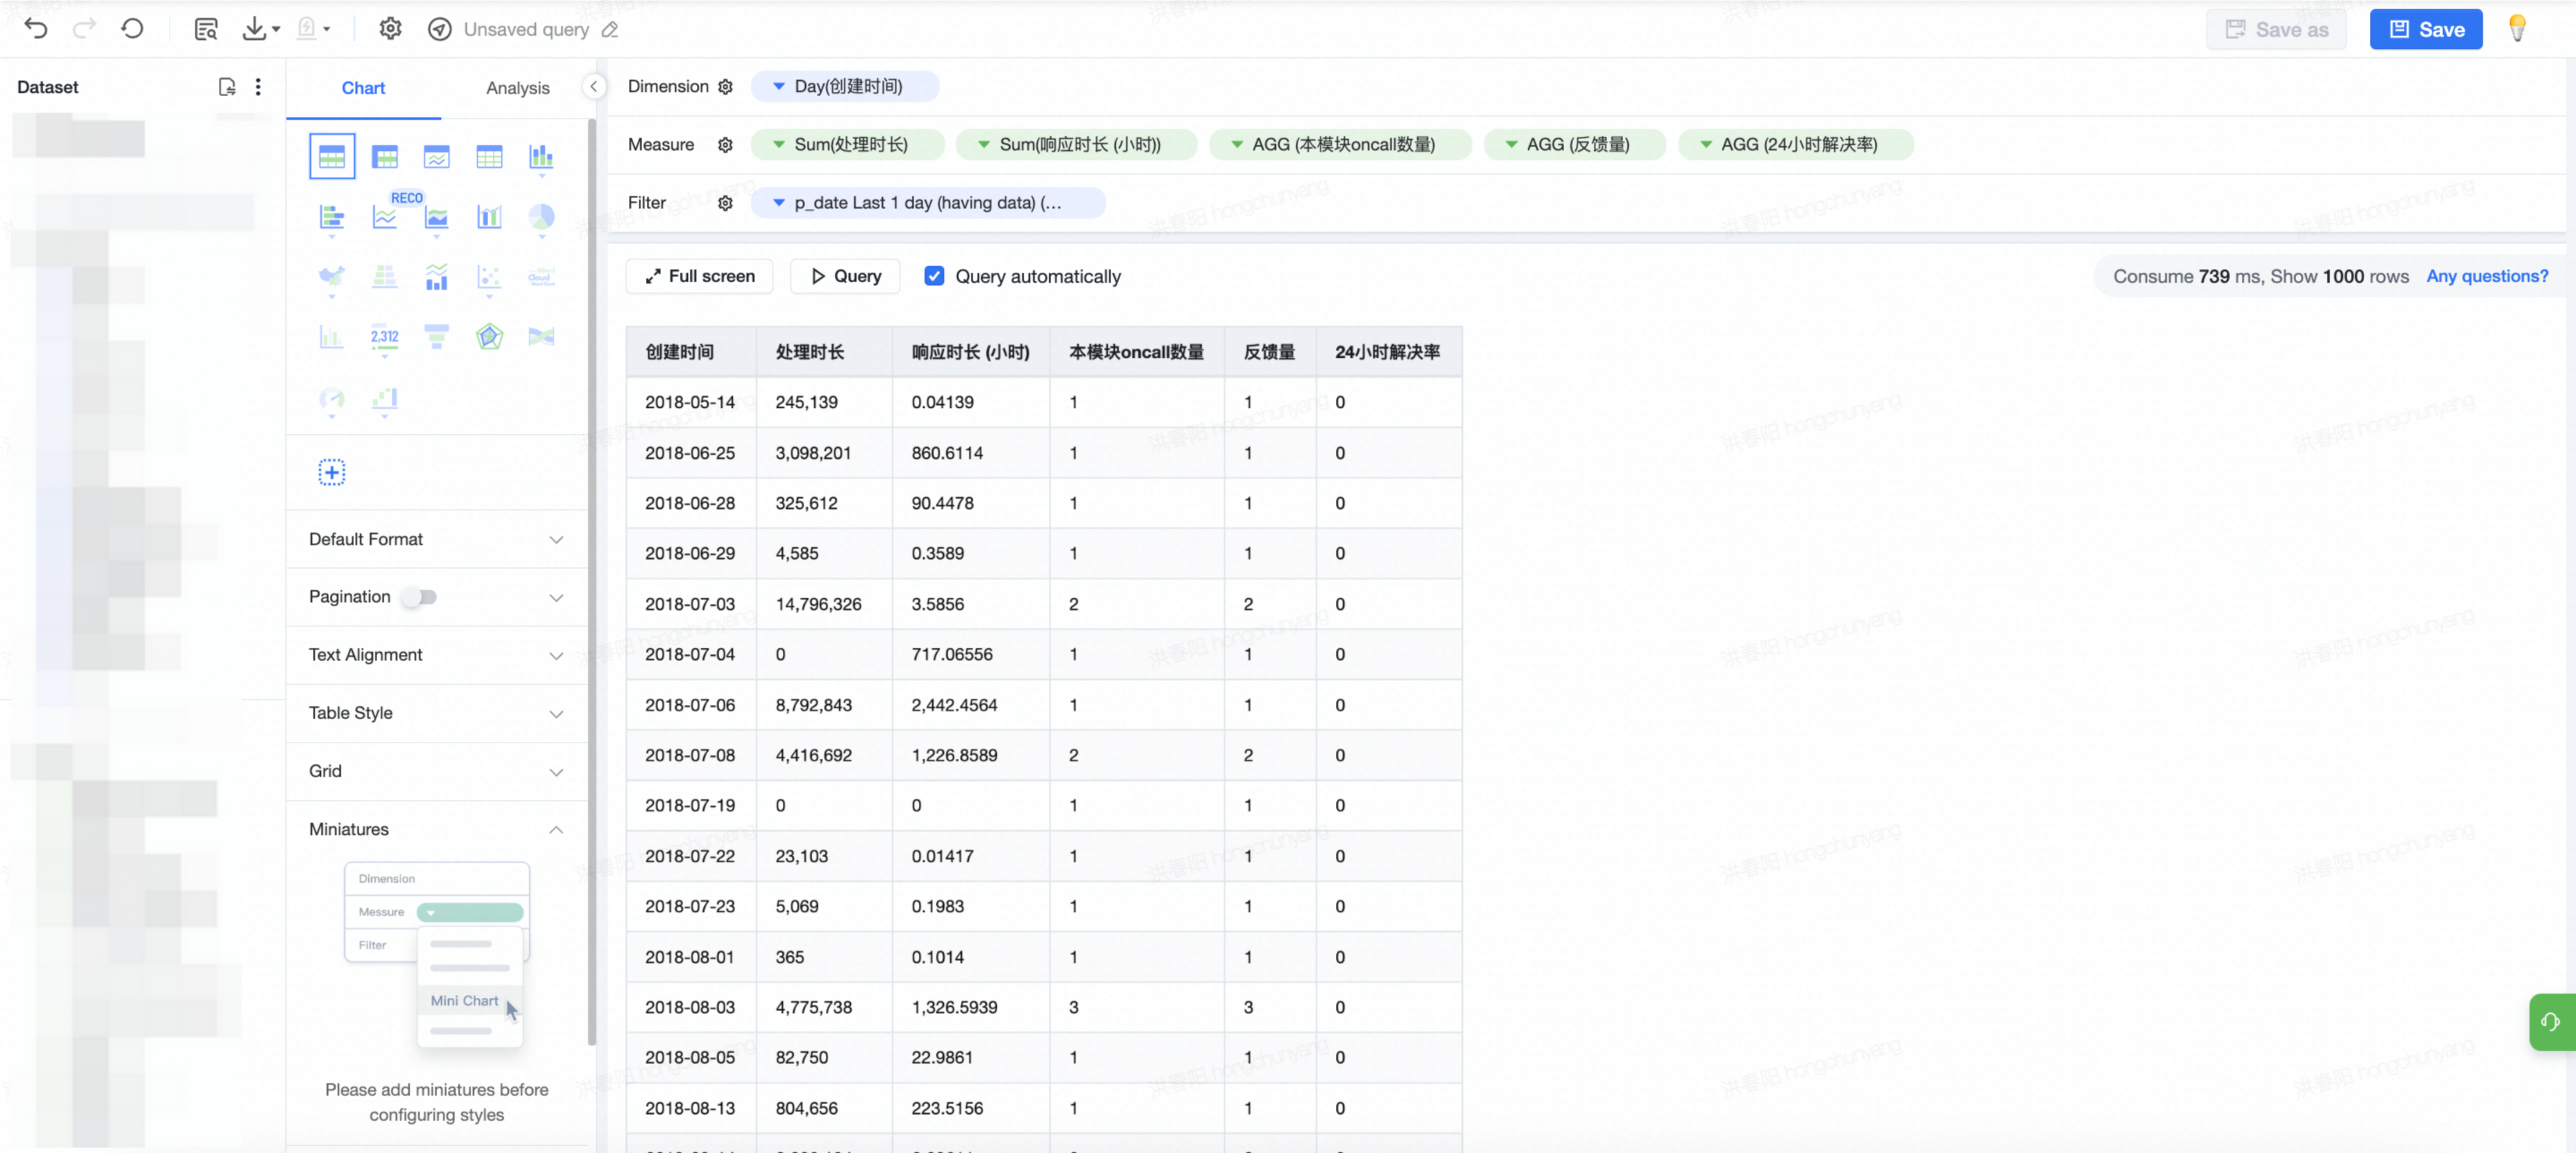Select the map chart type

coord(332,277)
